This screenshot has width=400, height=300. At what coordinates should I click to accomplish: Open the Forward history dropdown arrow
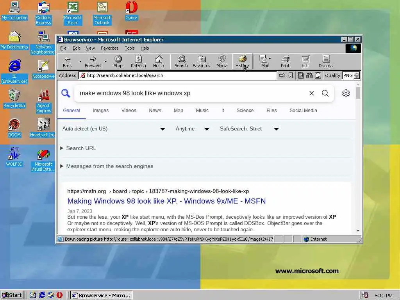pos(105,61)
